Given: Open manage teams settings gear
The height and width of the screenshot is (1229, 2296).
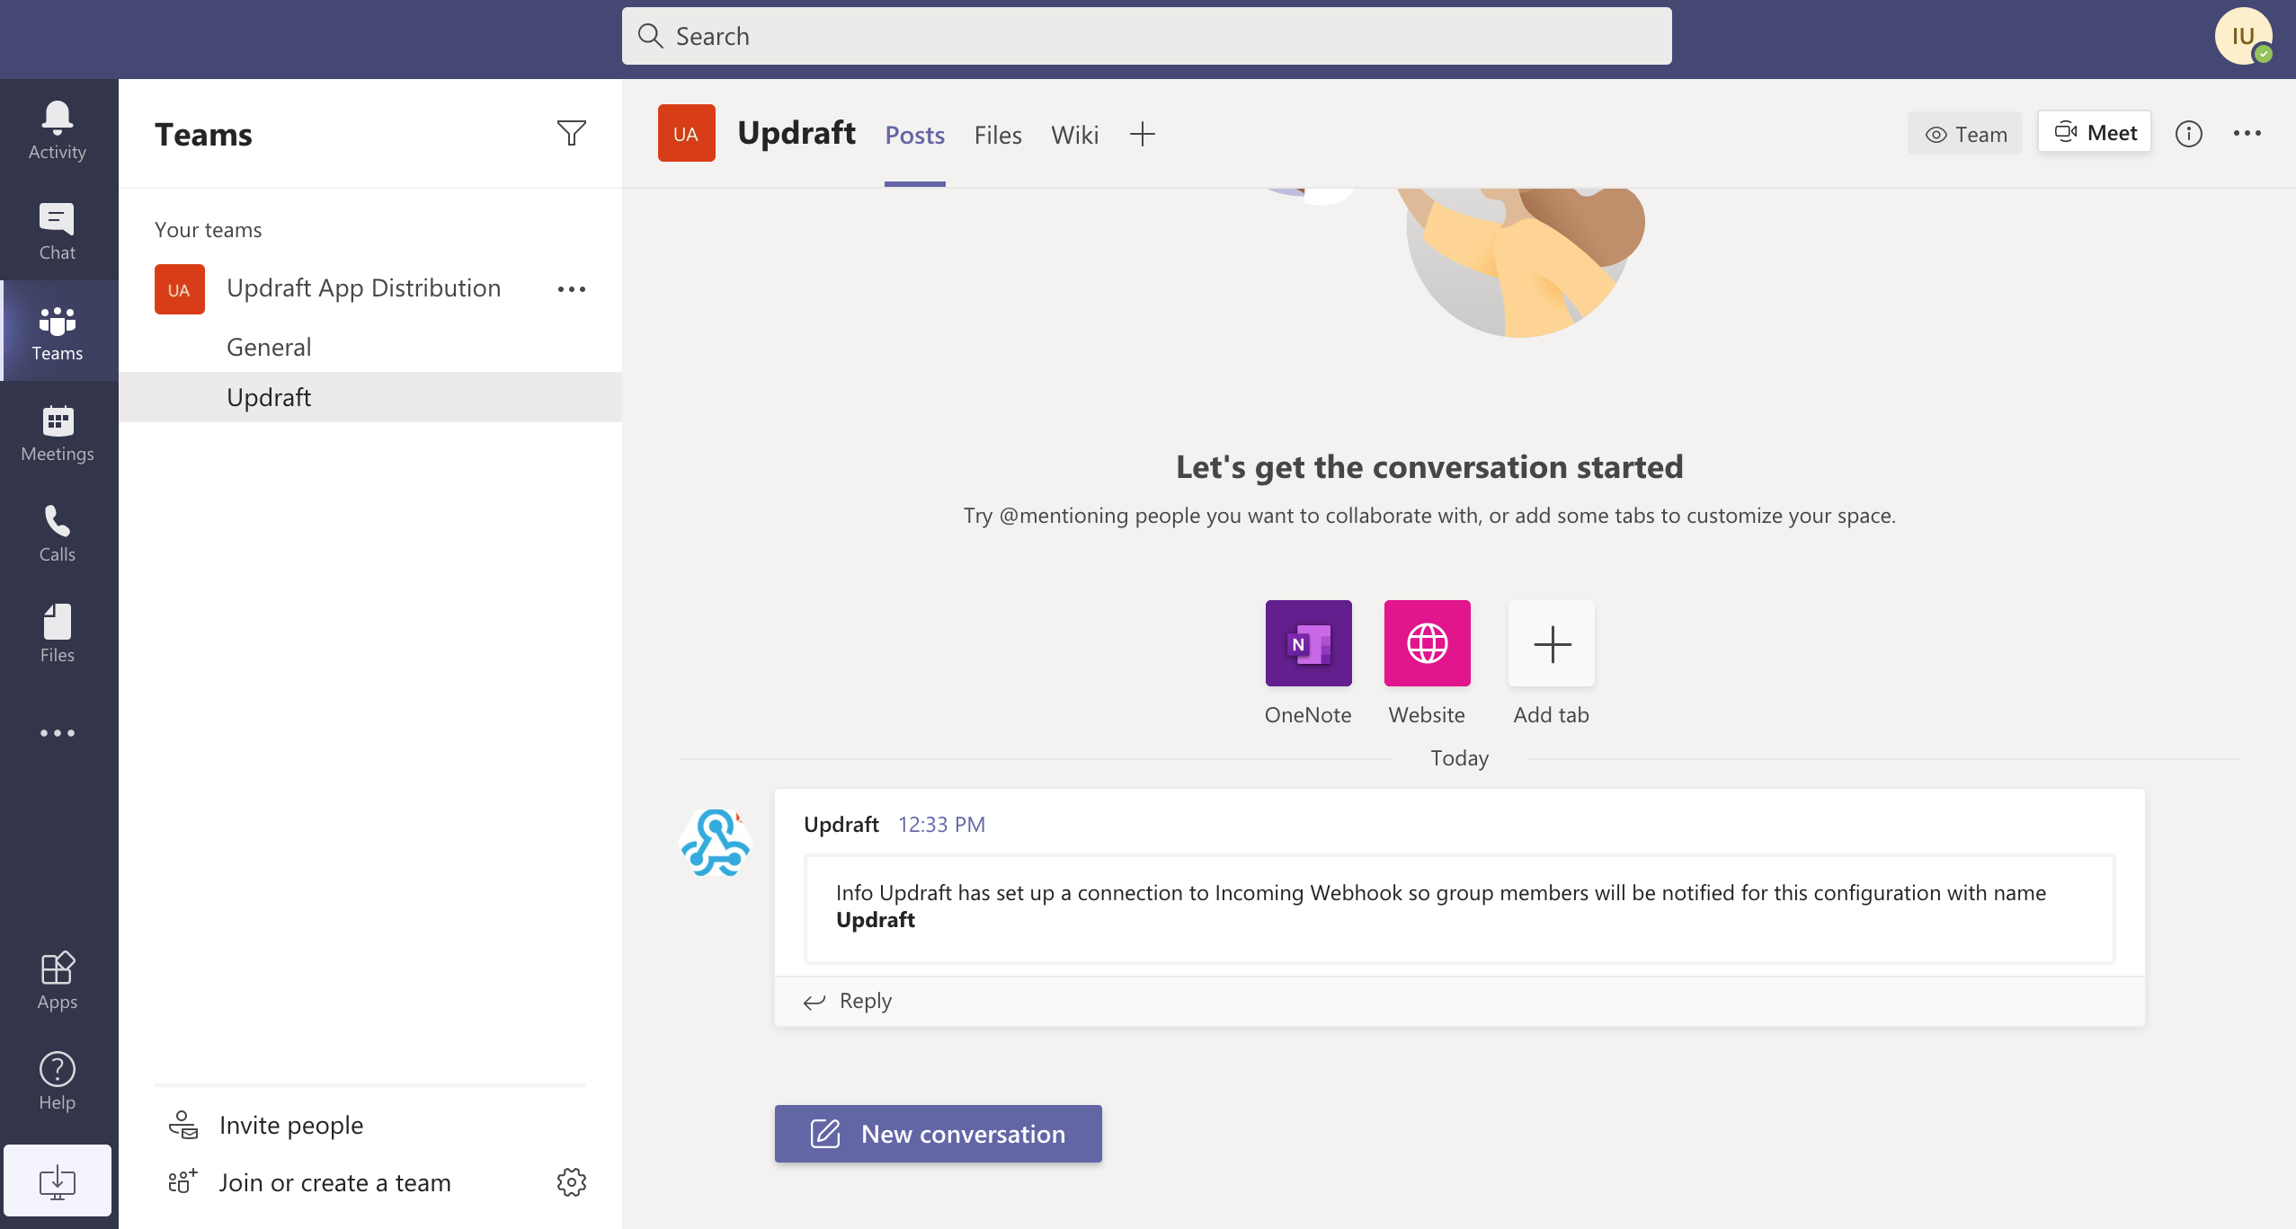Looking at the screenshot, I should point(572,1182).
